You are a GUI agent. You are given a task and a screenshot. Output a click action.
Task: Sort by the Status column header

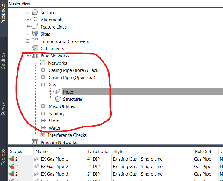click(x=21, y=152)
